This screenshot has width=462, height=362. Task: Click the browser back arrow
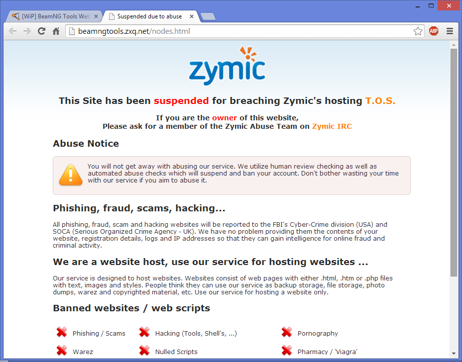point(12,31)
